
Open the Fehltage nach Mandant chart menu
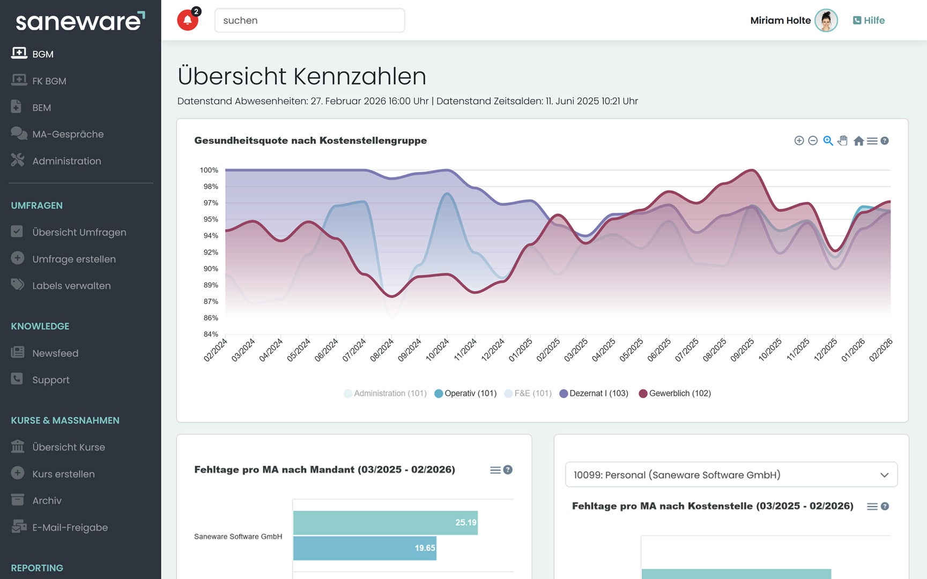[x=495, y=470]
